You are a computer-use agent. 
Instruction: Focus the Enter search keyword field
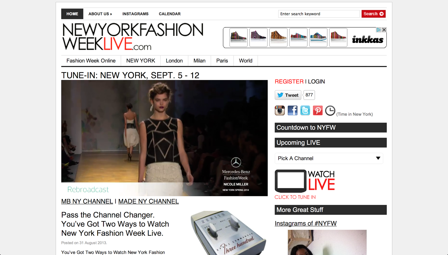tap(319, 14)
